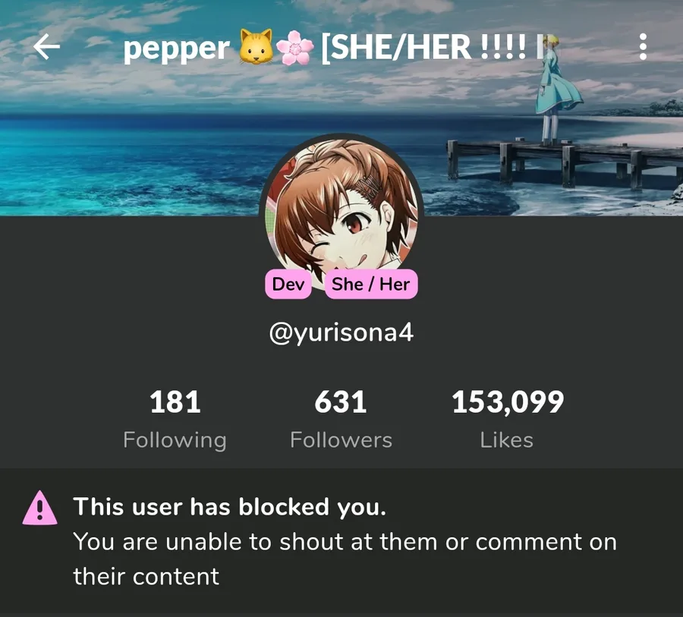Screen dimensions: 683x617
Task: Tap the back arrow icon
Action: click(x=46, y=46)
